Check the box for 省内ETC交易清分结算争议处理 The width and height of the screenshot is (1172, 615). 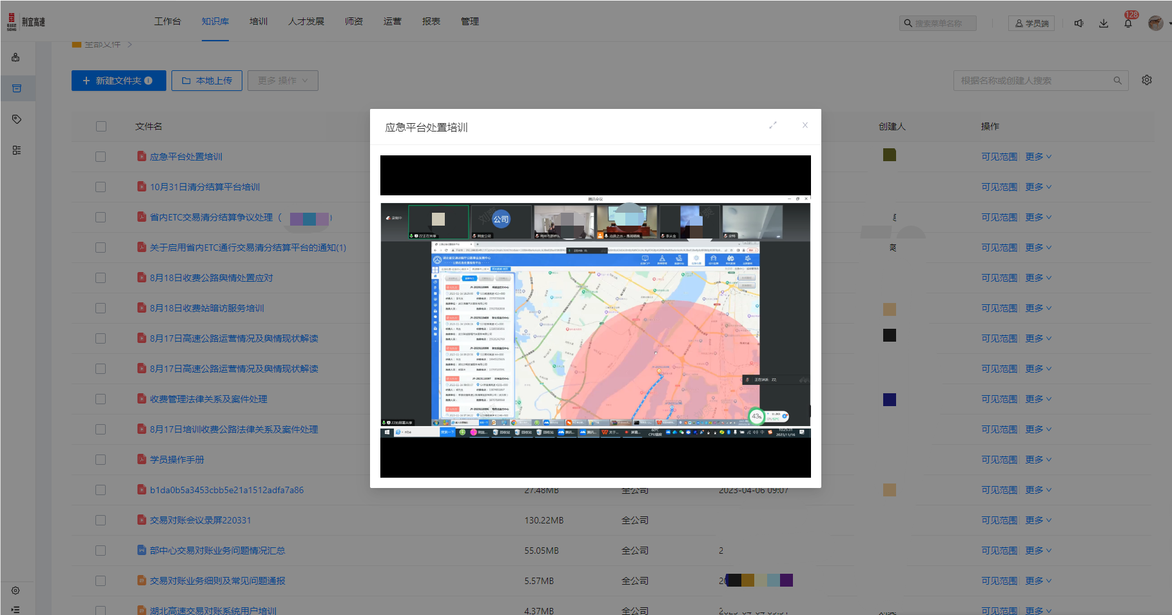pyautogui.click(x=101, y=217)
